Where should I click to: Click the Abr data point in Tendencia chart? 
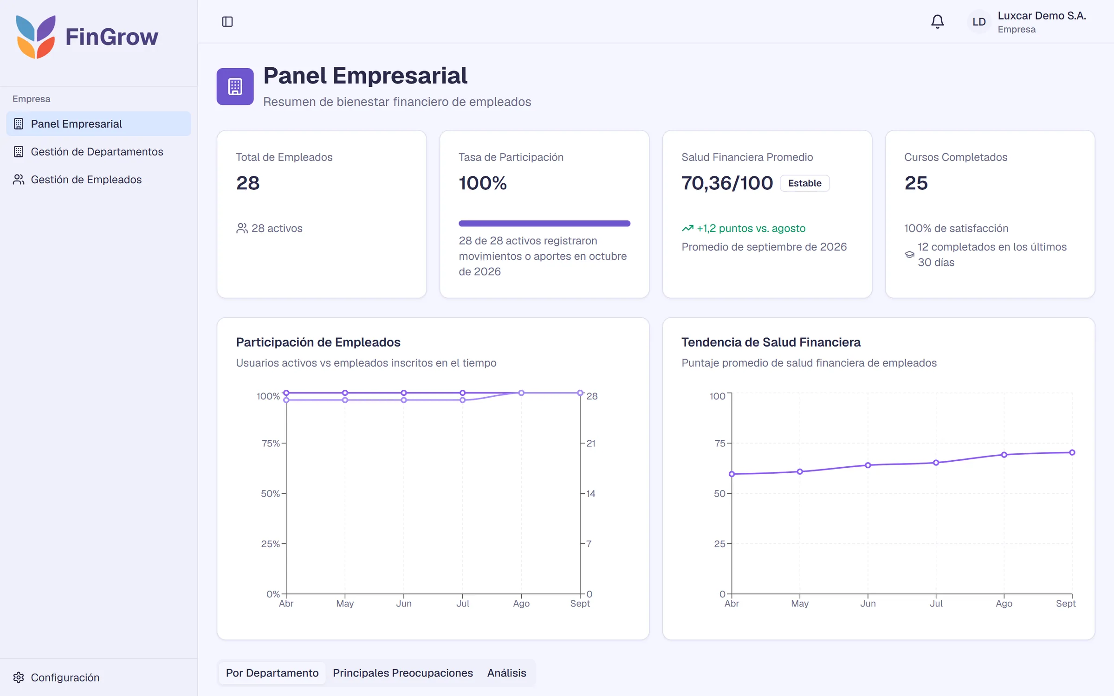tap(732, 474)
